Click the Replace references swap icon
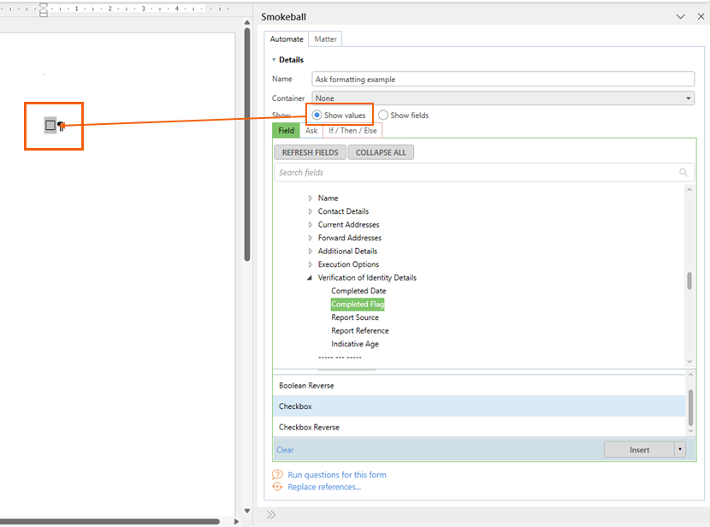710x527 pixels. [x=277, y=487]
